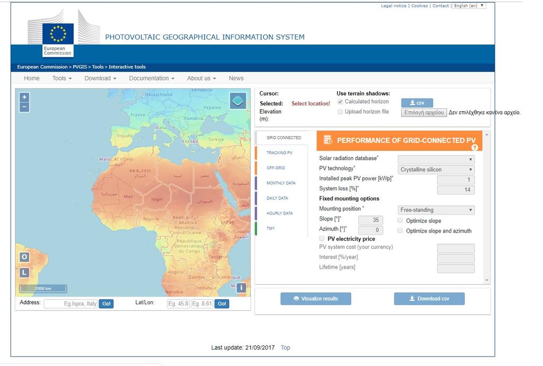Click the PV system cost field
The image size is (543, 366).
click(456, 248)
